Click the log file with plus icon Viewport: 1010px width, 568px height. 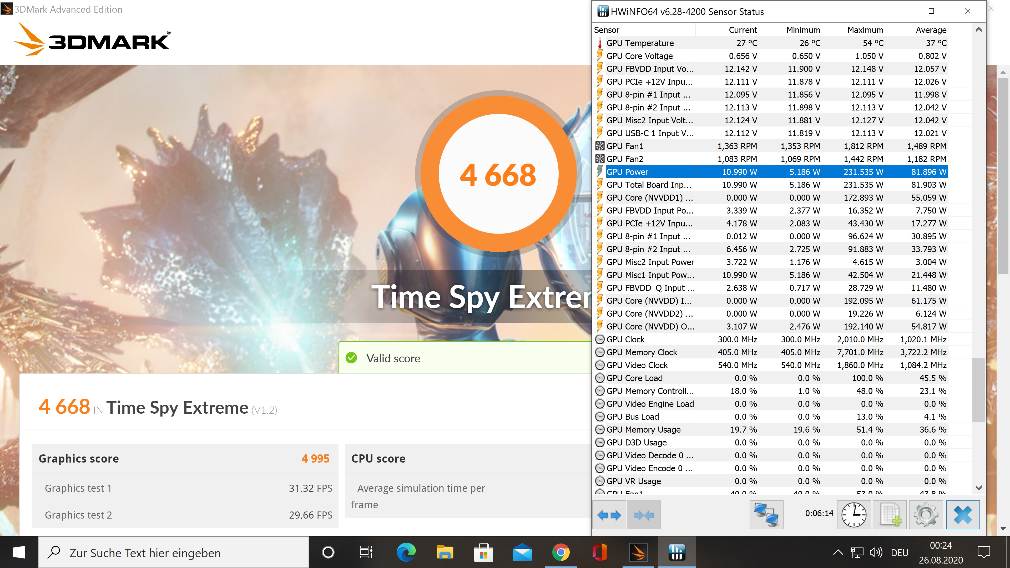[890, 515]
